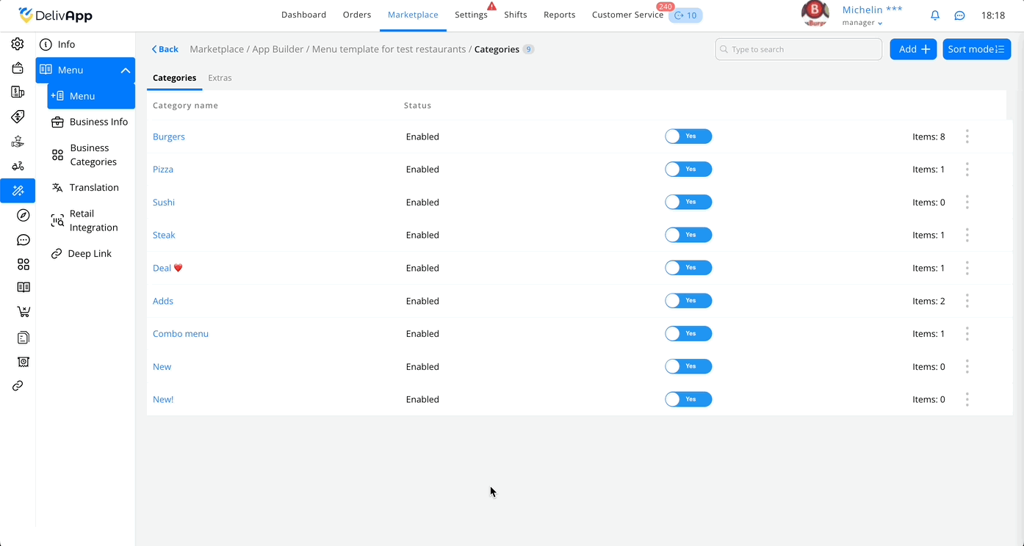Click the chain link icon in sidebar
This screenshot has height=546, width=1024.
(x=18, y=386)
